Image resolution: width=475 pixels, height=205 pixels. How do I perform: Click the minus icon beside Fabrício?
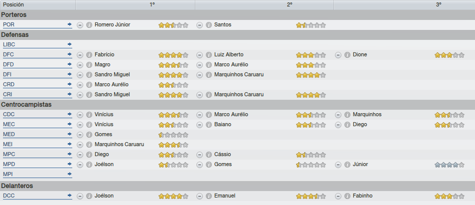(80, 55)
